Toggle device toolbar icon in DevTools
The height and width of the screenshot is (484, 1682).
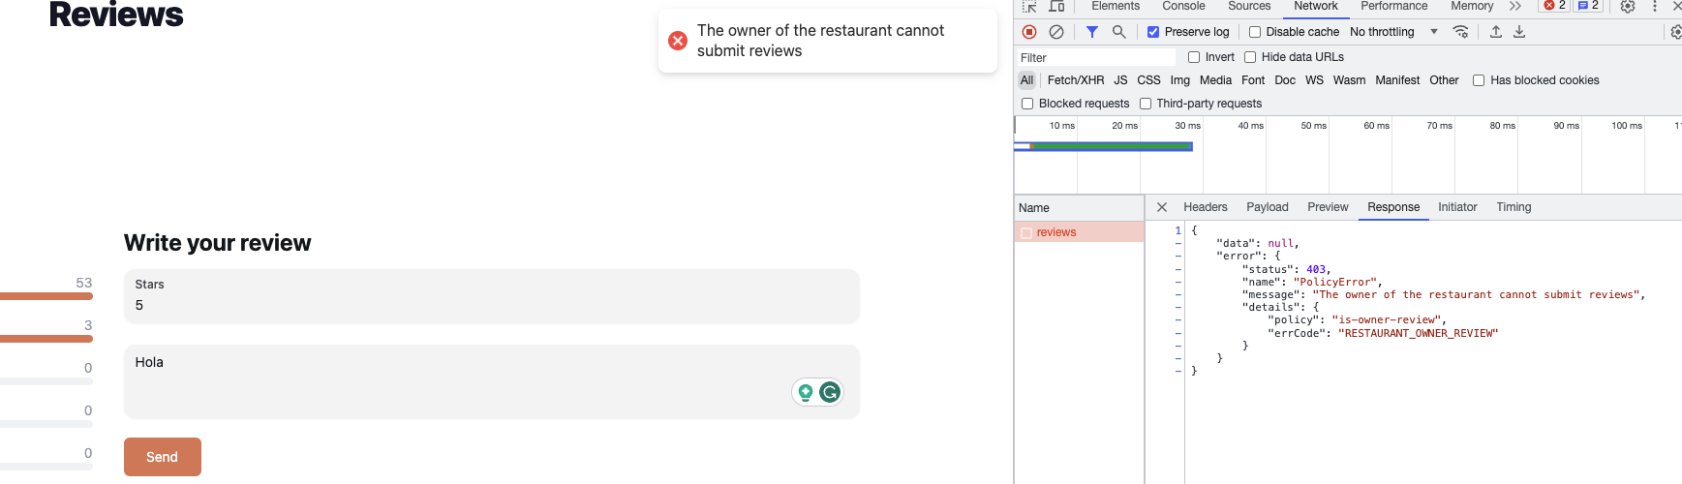pyautogui.click(x=1056, y=7)
